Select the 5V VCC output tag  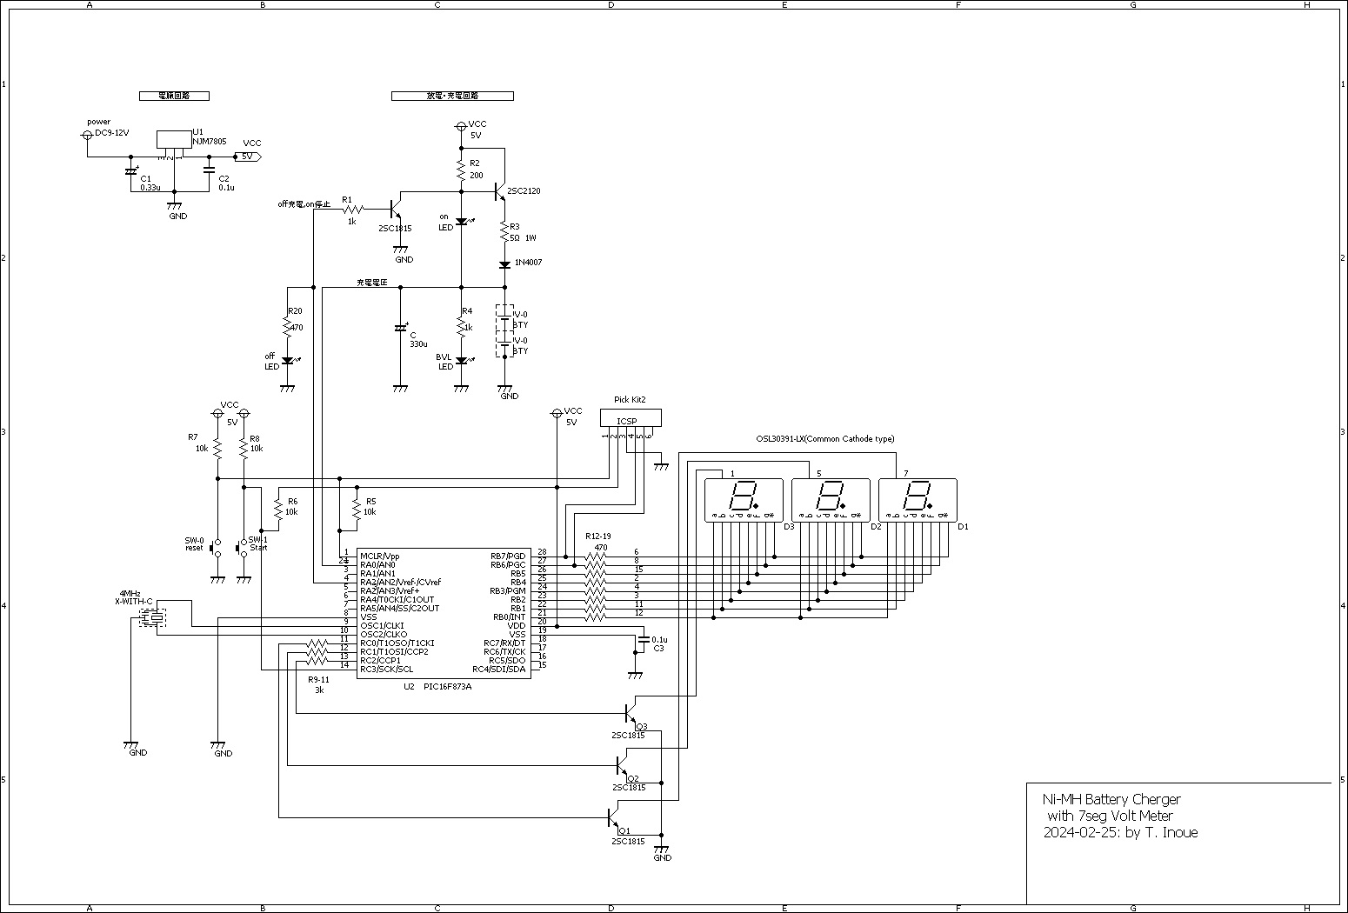[x=248, y=157]
